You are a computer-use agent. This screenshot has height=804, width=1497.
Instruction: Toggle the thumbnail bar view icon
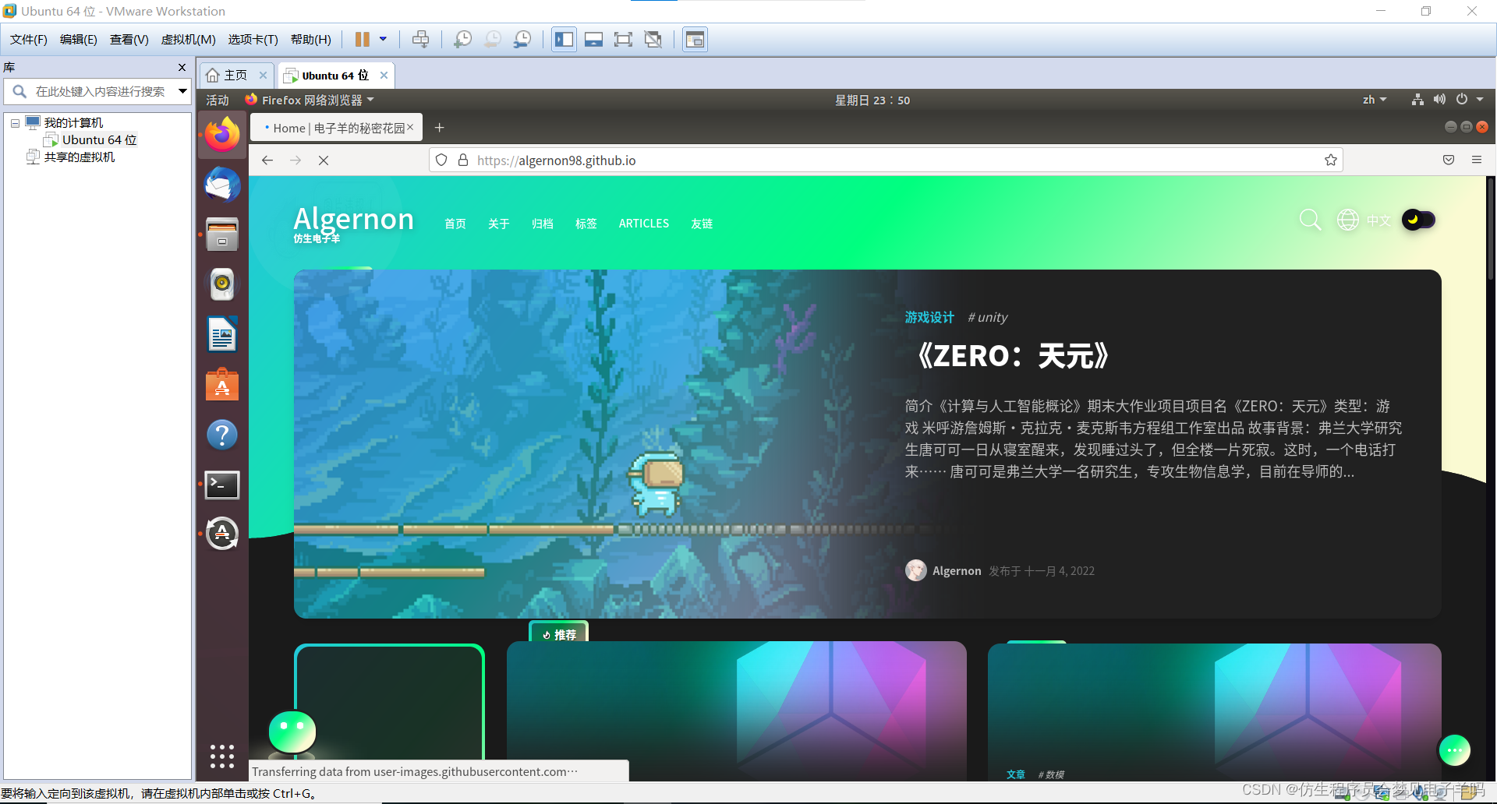point(593,39)
